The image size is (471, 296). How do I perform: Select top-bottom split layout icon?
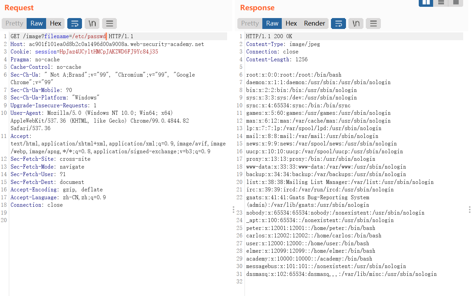(441, 3)
